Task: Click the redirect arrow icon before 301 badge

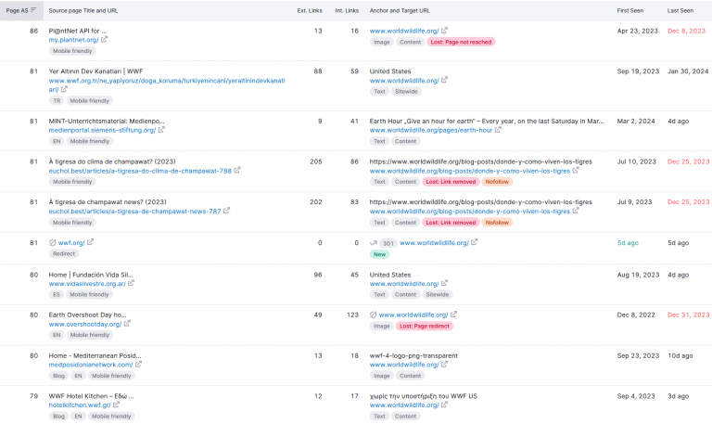Action: [x=374, y=243]
